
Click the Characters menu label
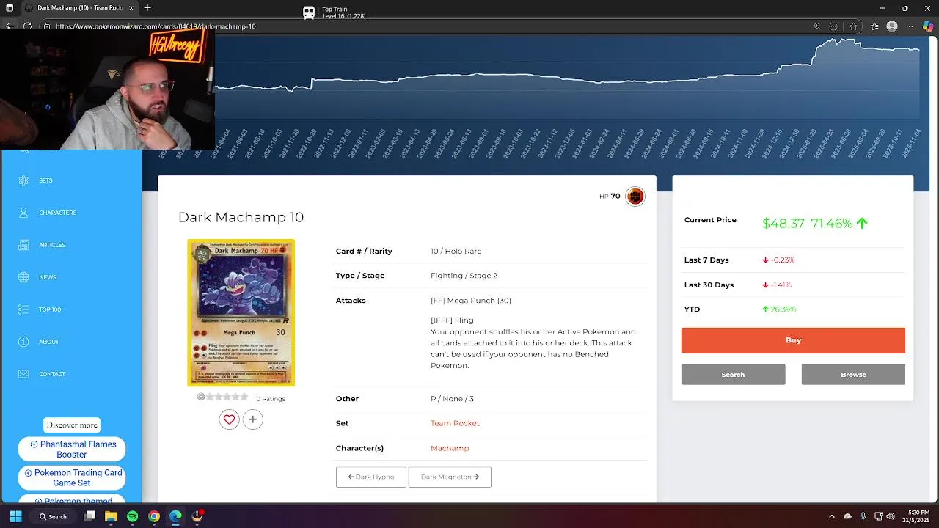[x=58, y=213]
